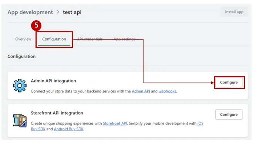
Task: Click the Install app button
Action: pos(234,12)
